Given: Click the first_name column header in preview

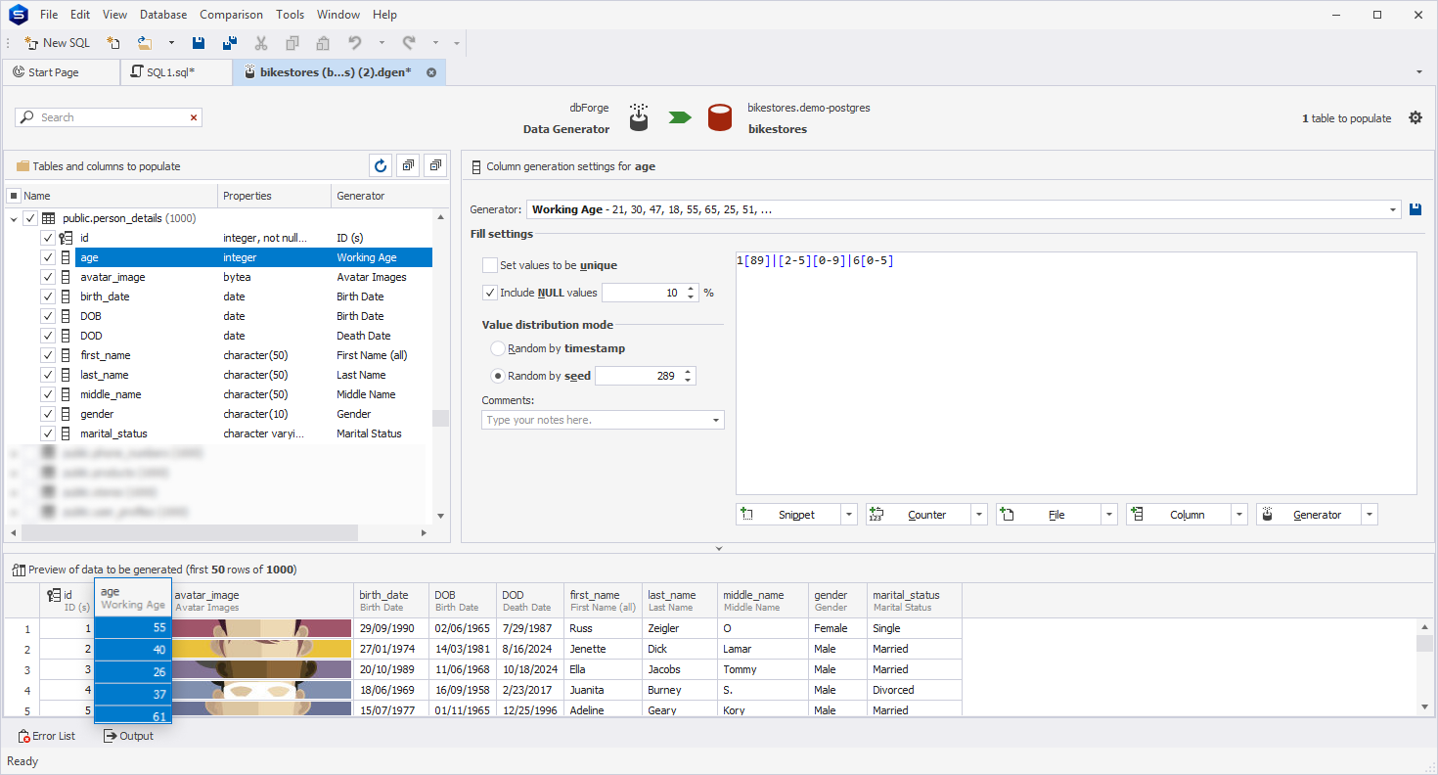Looking at the screenshot, I should point(603,601).
